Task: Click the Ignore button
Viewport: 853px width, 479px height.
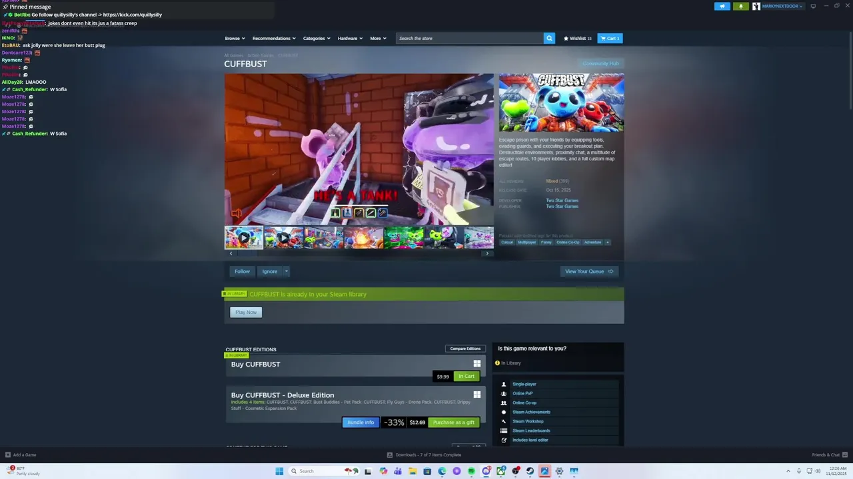Action: coord(270,271)
